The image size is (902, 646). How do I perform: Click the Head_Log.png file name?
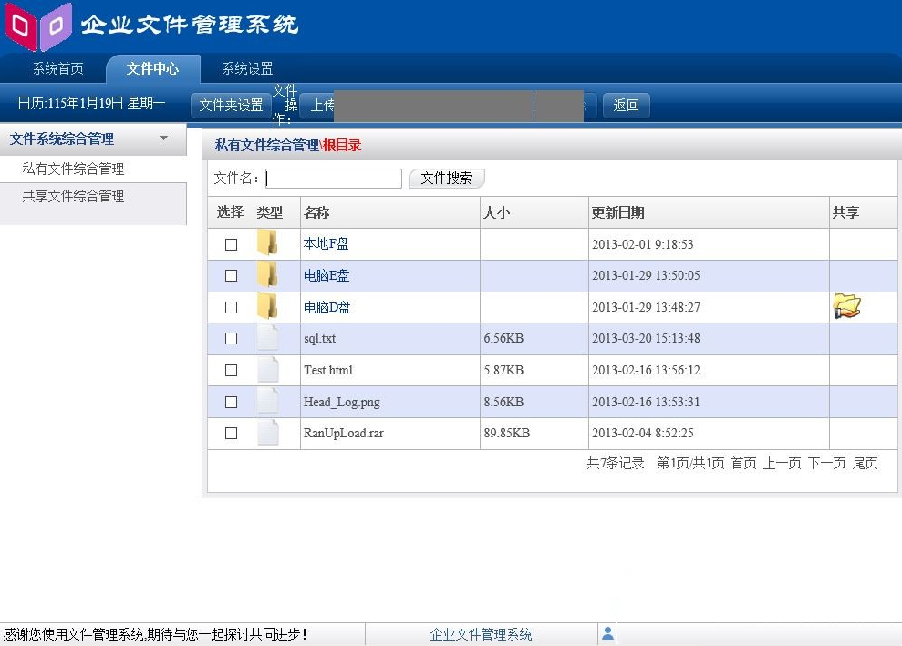(x=342, y=402)
